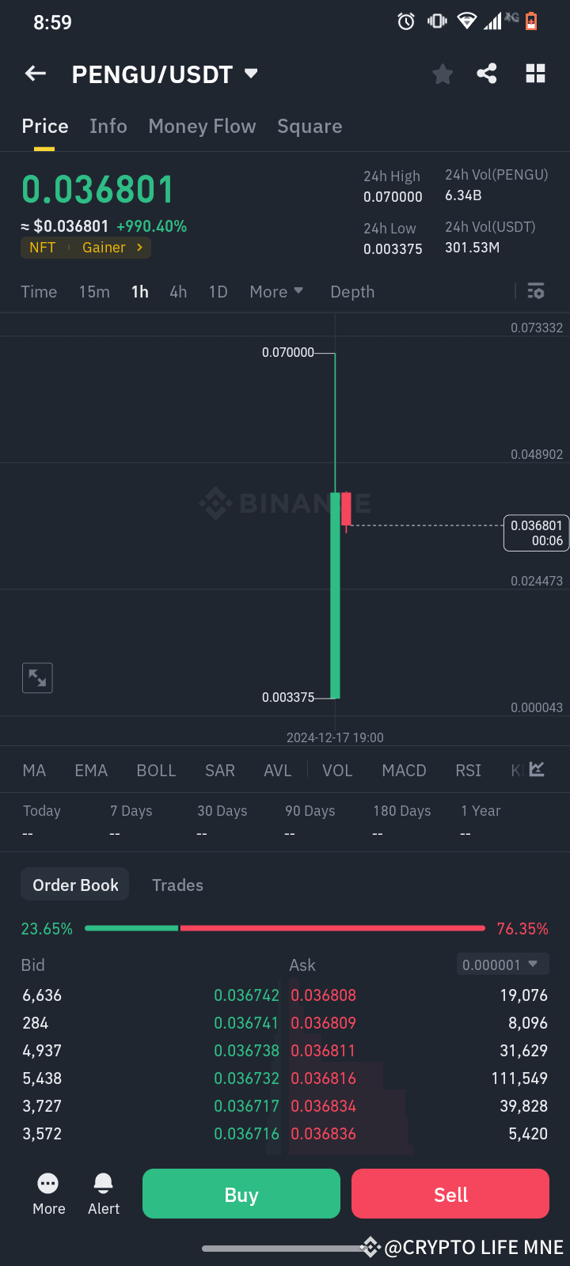This screenshot has height=1266, width=570.
Task: Expand the More timeframe dropdown
Action: [x=275, y=291]
